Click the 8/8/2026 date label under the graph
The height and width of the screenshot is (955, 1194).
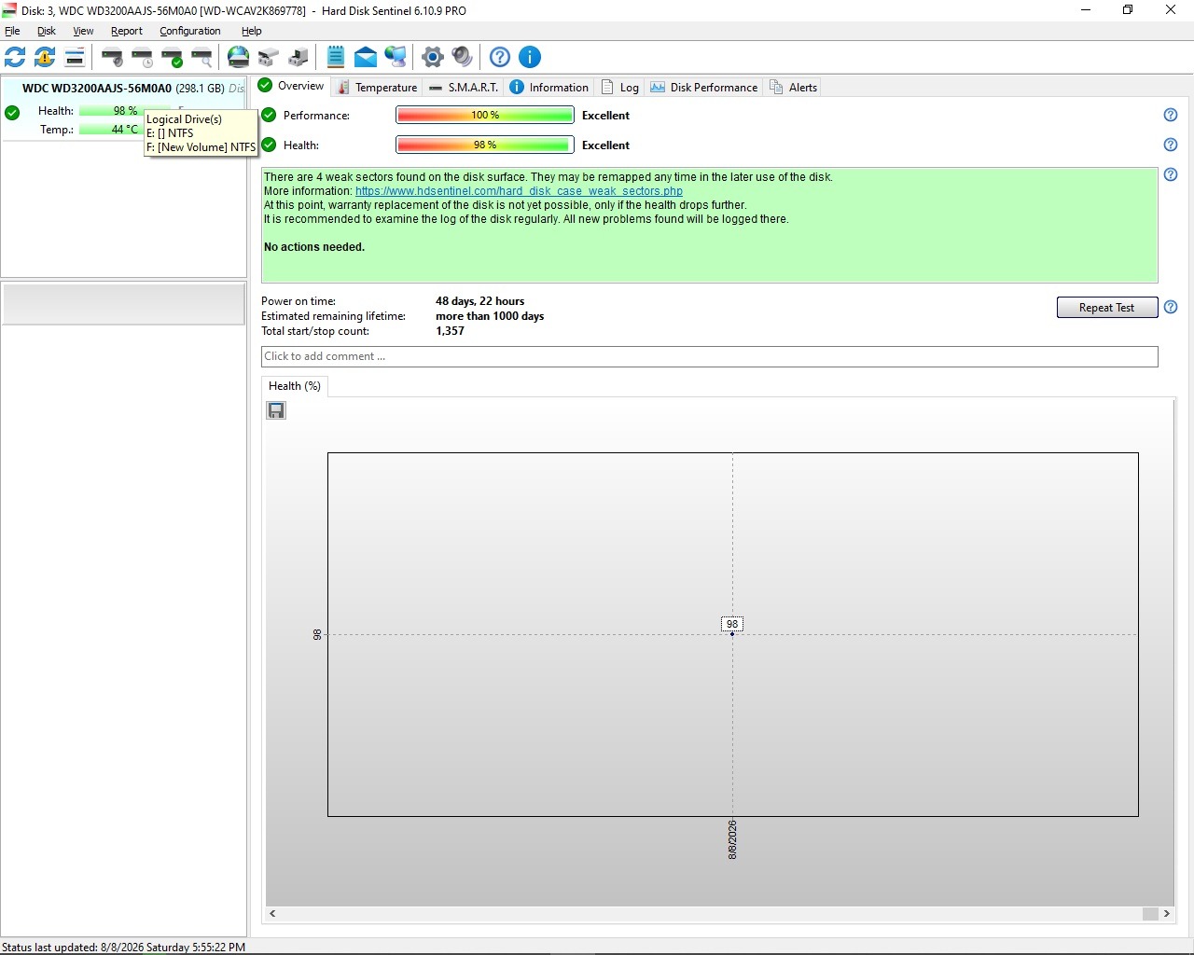coord(732,839)
